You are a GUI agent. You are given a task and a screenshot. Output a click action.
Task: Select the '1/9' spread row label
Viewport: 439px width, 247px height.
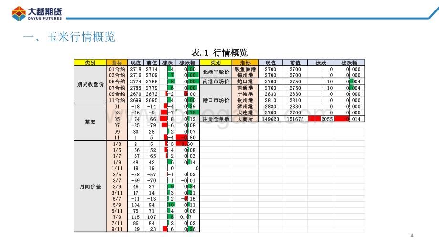117,162
